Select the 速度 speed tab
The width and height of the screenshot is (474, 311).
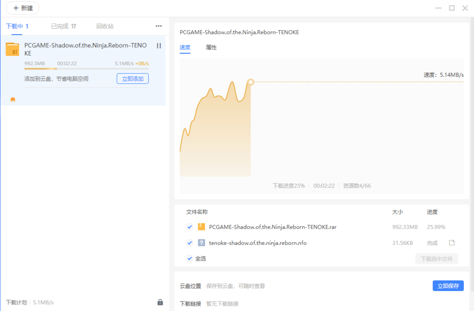click(185, 48)
